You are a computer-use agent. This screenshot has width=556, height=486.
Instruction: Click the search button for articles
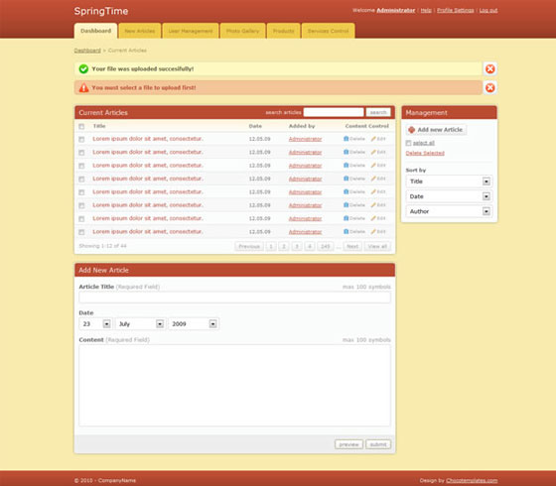coord(378,112)
